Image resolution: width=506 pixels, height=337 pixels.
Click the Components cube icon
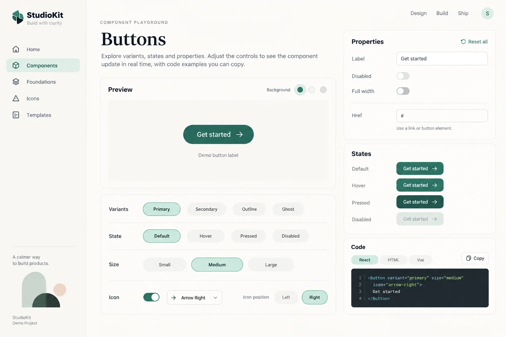click(x=16, y=65)
